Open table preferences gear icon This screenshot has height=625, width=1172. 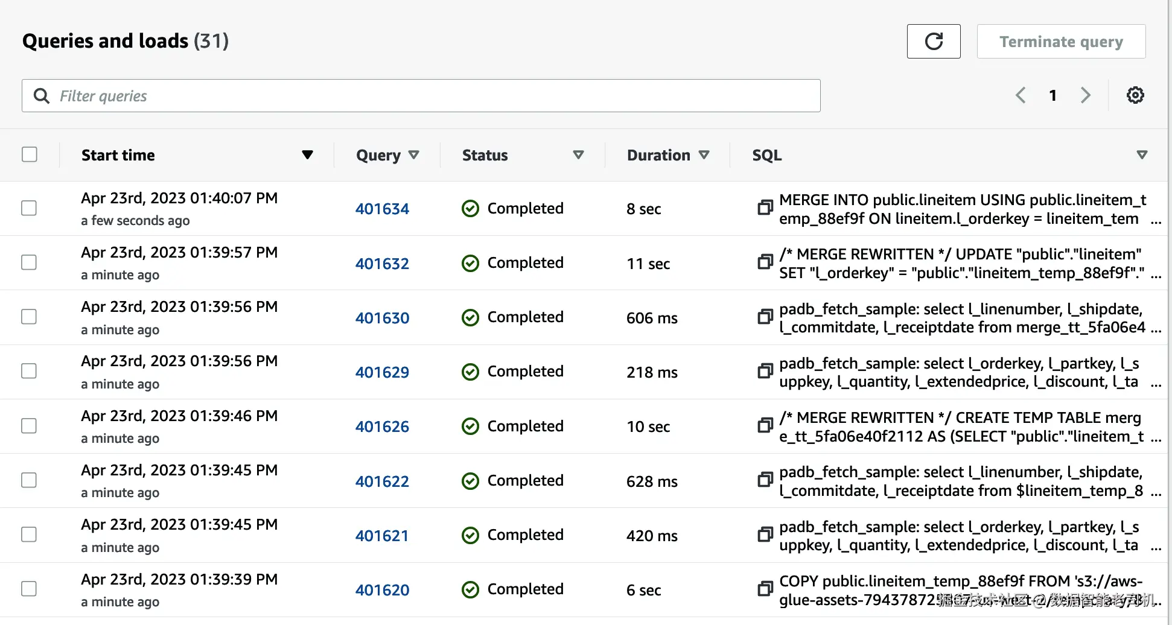tap(1135, 95)
